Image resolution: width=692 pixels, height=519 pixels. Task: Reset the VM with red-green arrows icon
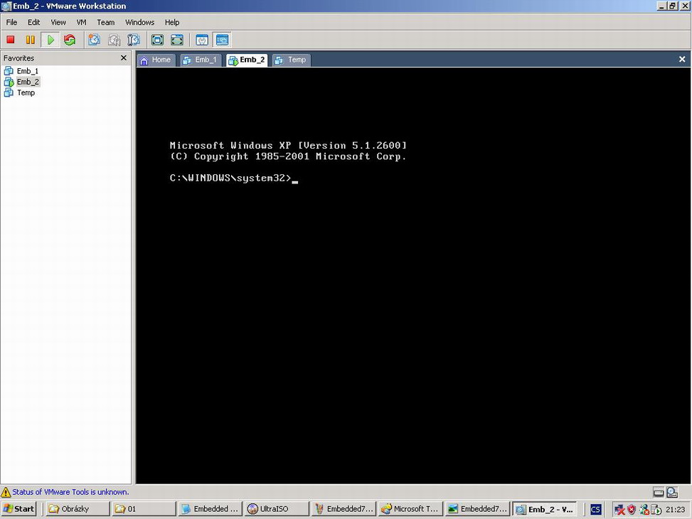click(69, 40)
